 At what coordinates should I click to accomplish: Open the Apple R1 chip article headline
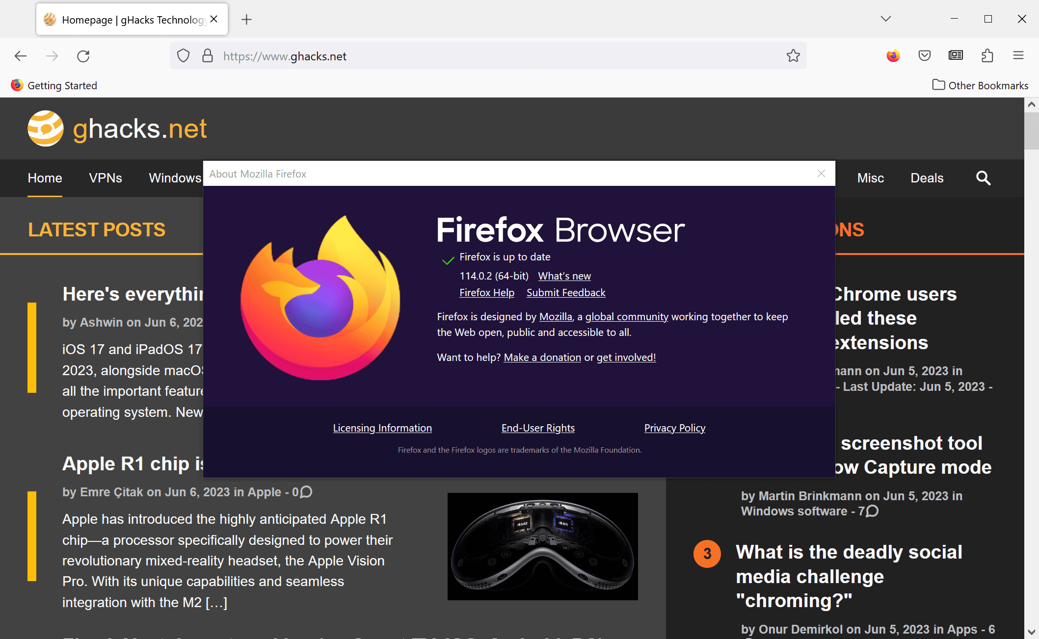click(x=133, y=464)
